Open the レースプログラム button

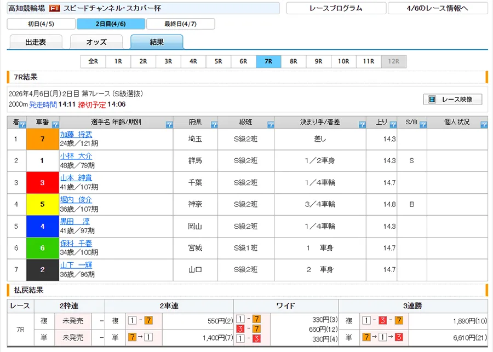point(336,8)
